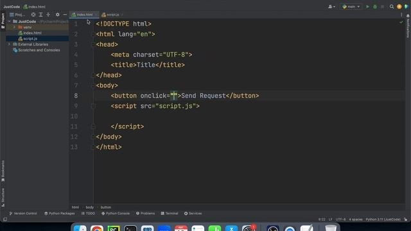This screenshot has height=231, width=411.
Task: Open the main run configuration dropdown
Action: [x=351, y=7]
